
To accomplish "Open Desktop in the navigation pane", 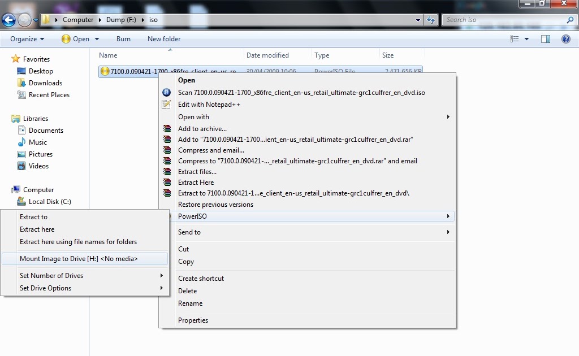I will (41, 71).
